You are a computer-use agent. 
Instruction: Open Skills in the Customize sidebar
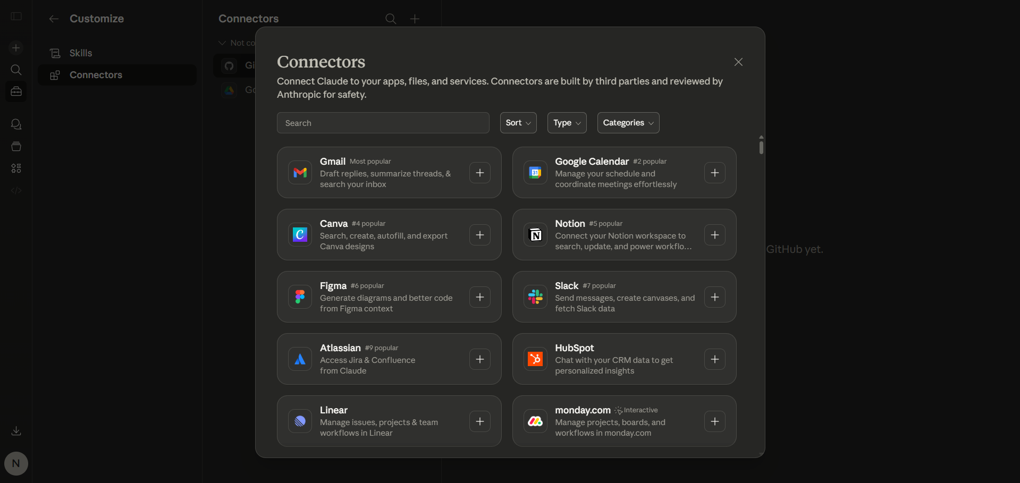pos(81,53)
